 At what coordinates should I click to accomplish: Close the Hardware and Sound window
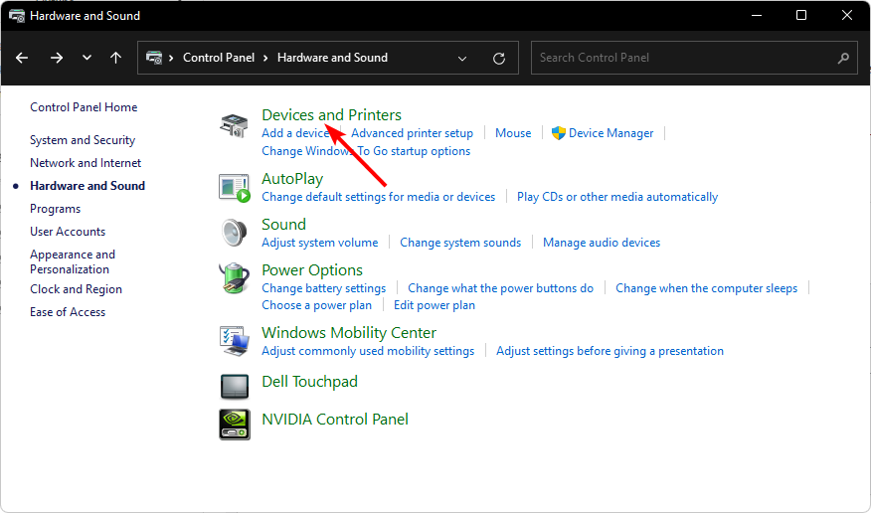(846, 16)
